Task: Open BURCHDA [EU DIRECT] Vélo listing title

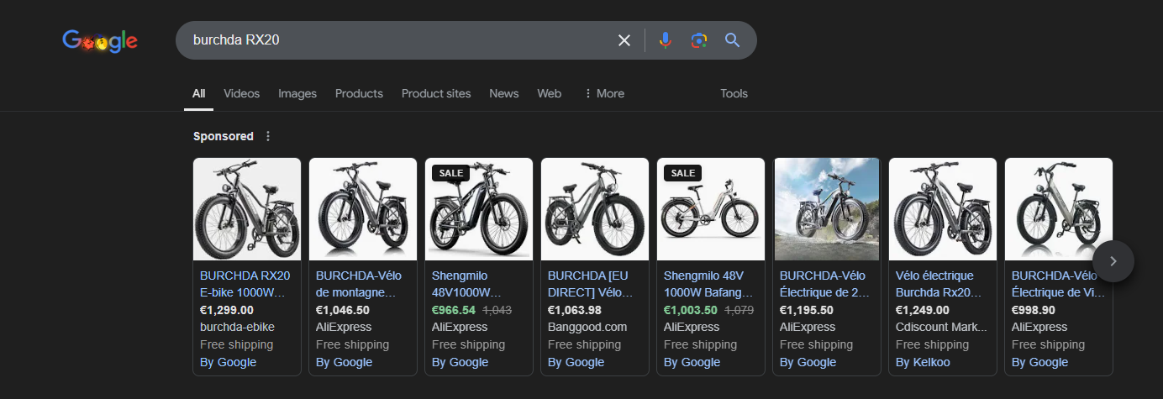Action: point(592,284)
